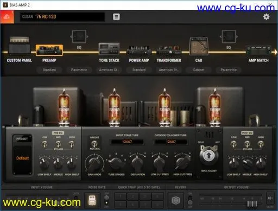Switch the Reverb on/off toggle
Image resolution: width=278 pixels, height=211 pixels.
tap(190, 200)
